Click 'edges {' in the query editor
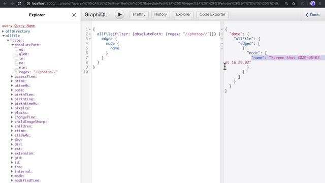The height and width of the screenshot is (183, 325). coord(109,39)
